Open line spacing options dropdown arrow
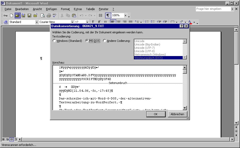240x148 pixels. click(141, 22)
